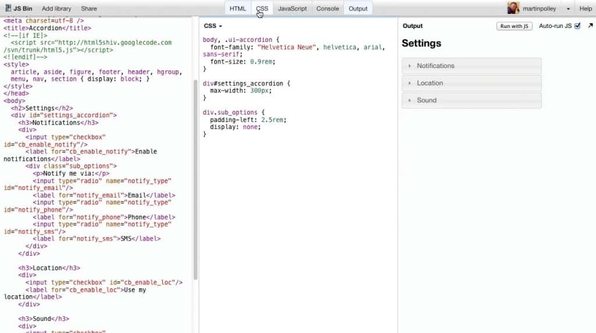Open the Share menu
The image size is (596, 333).
click(x=88, y=8)
